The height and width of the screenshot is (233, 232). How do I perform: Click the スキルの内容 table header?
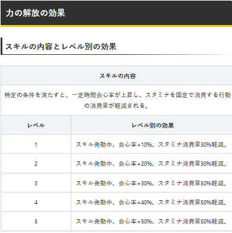pyautogui.click(x=117, y=76)
